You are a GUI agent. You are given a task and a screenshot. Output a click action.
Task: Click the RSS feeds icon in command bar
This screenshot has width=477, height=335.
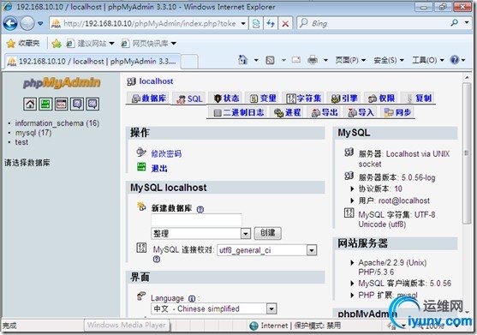point(270,60)
